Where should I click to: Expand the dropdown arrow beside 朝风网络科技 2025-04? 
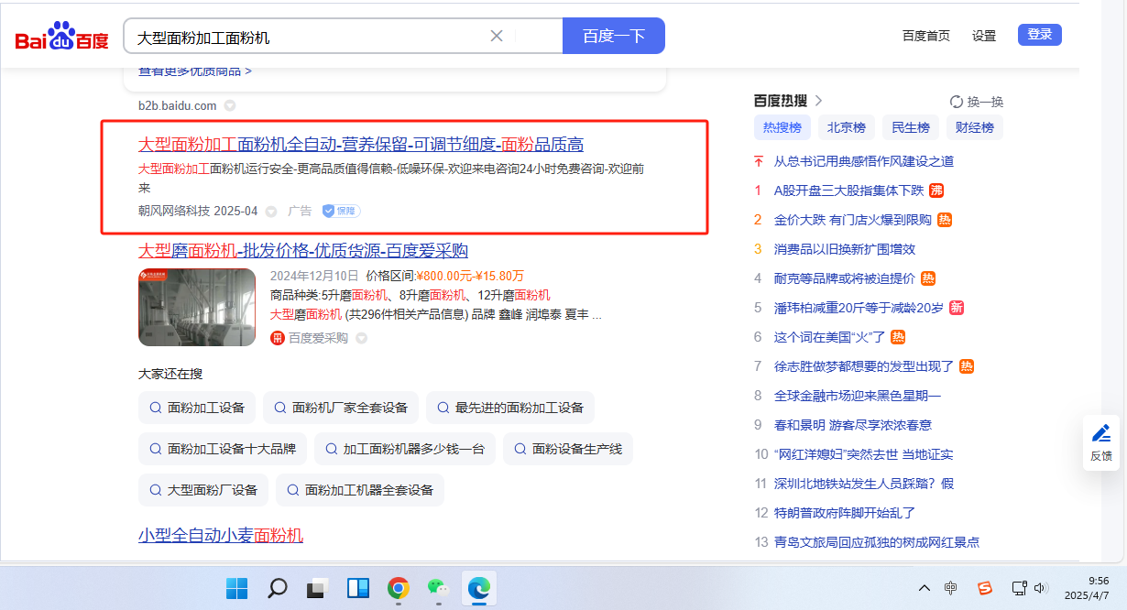point(271,212)
